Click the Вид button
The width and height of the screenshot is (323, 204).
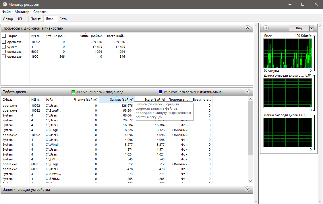[x=299, y=28]
